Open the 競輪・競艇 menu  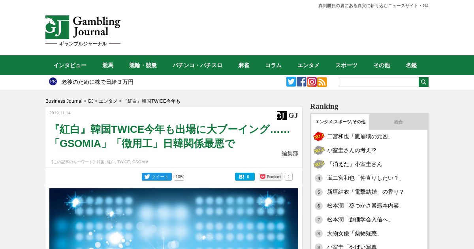click(143, 65)
